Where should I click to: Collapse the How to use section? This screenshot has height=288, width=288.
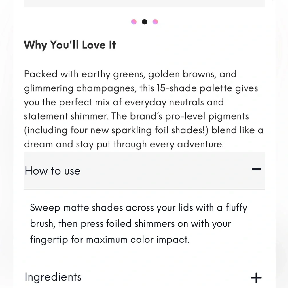144,170
